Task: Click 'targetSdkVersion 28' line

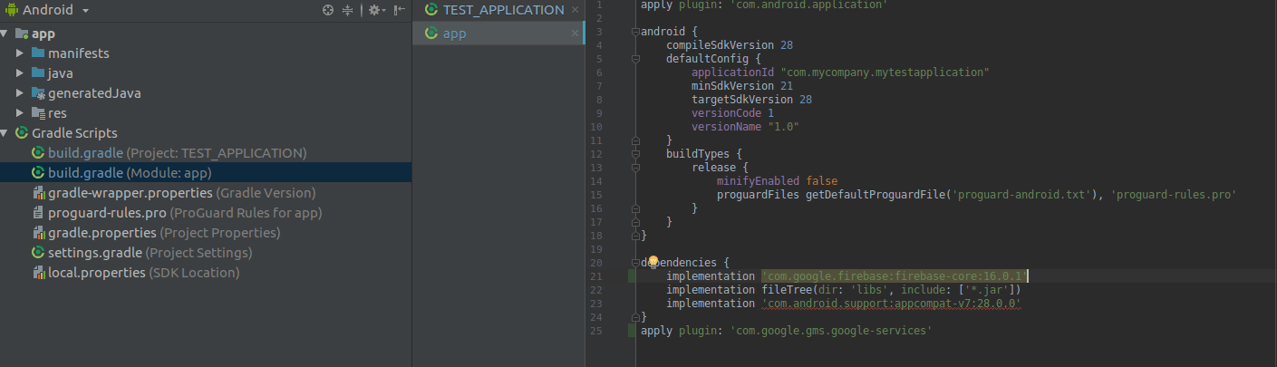Action: [751, 99]
